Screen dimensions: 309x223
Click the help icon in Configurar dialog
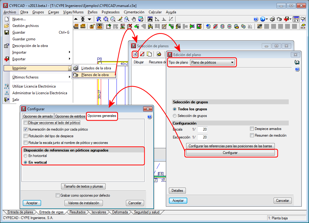click(x=150, y=117)
